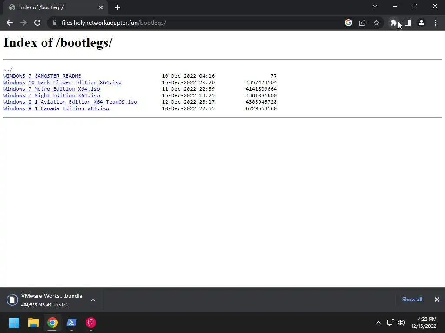Show hidden system tray icons

click(379, 323)
